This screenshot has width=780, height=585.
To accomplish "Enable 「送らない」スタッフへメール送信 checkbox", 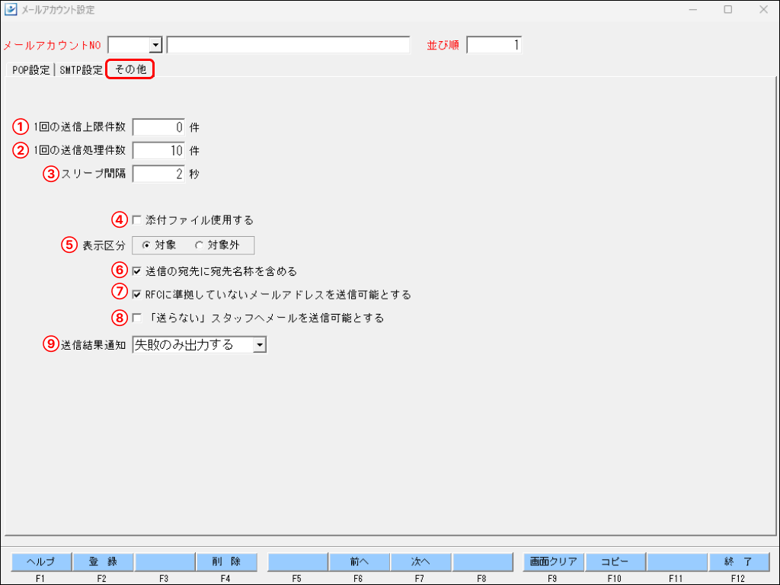I will (x=137, y=318).
